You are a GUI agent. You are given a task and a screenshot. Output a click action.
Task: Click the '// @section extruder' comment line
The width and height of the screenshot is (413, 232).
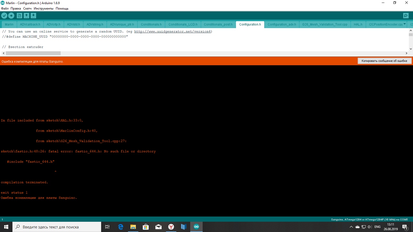tap(23, 47)
